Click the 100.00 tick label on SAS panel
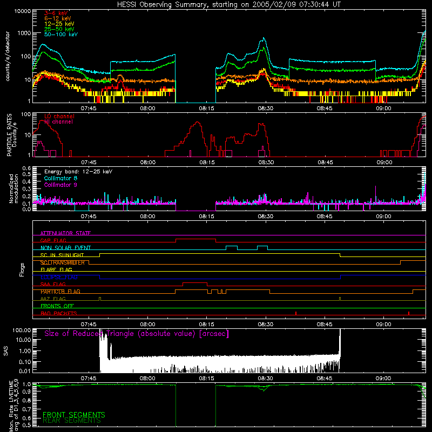This screenshot has height=432, width=432. pos(22,330)
